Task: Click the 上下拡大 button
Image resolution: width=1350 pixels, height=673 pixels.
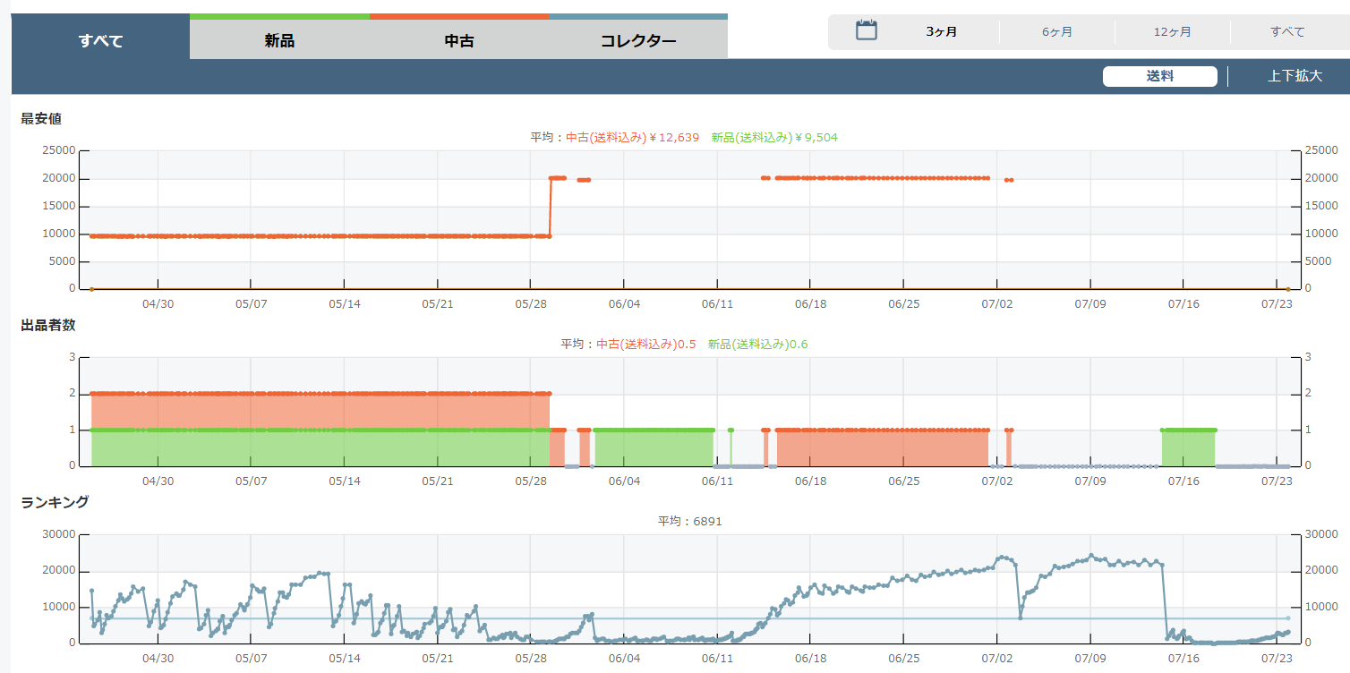Action: (1294, 76)
